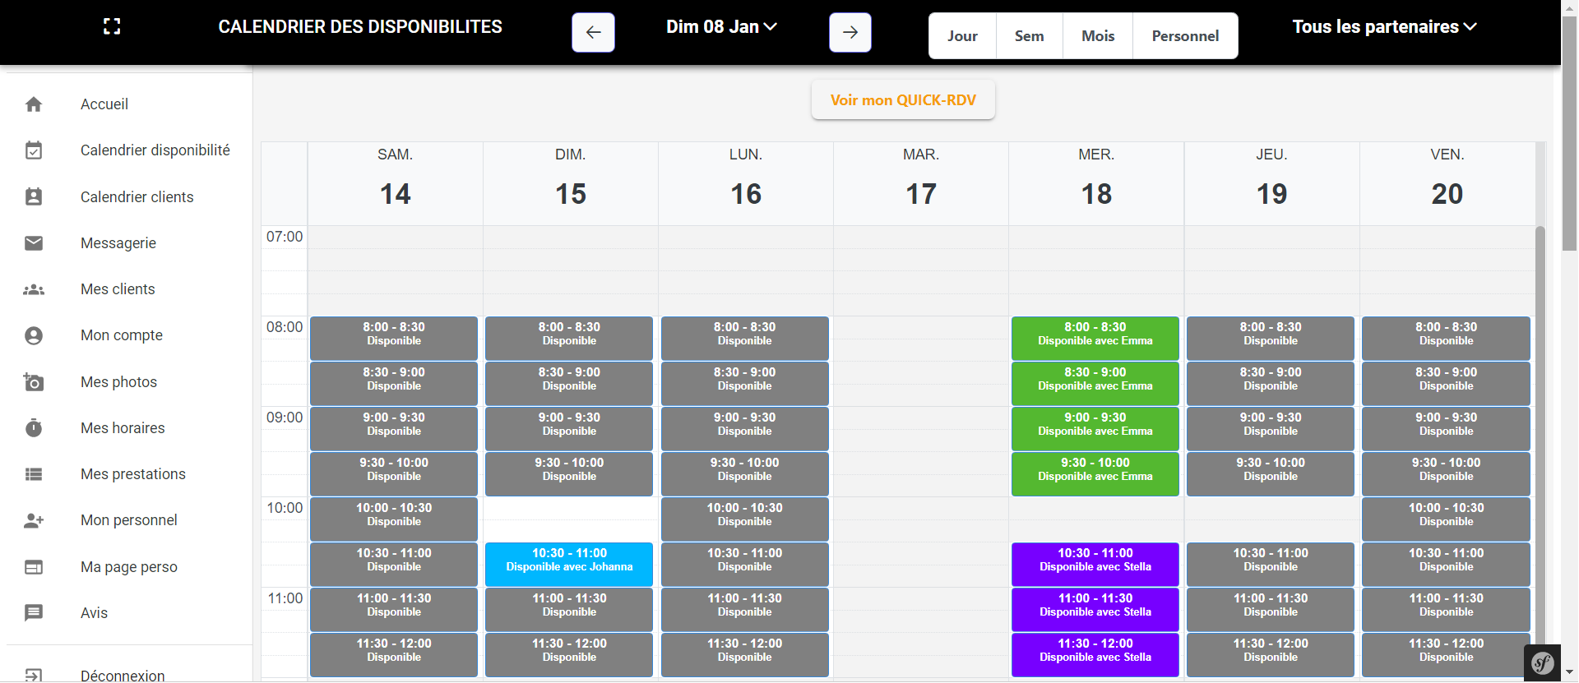Click the add-person icon for Mon personnel
The height and width of the screenshot is (683, 1579).
coord(34,520)
